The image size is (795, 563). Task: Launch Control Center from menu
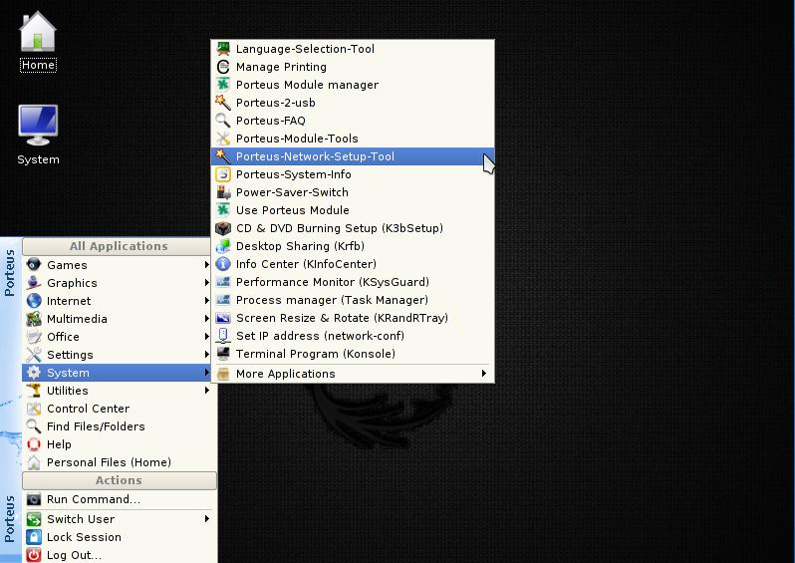[x=88, y=409]
